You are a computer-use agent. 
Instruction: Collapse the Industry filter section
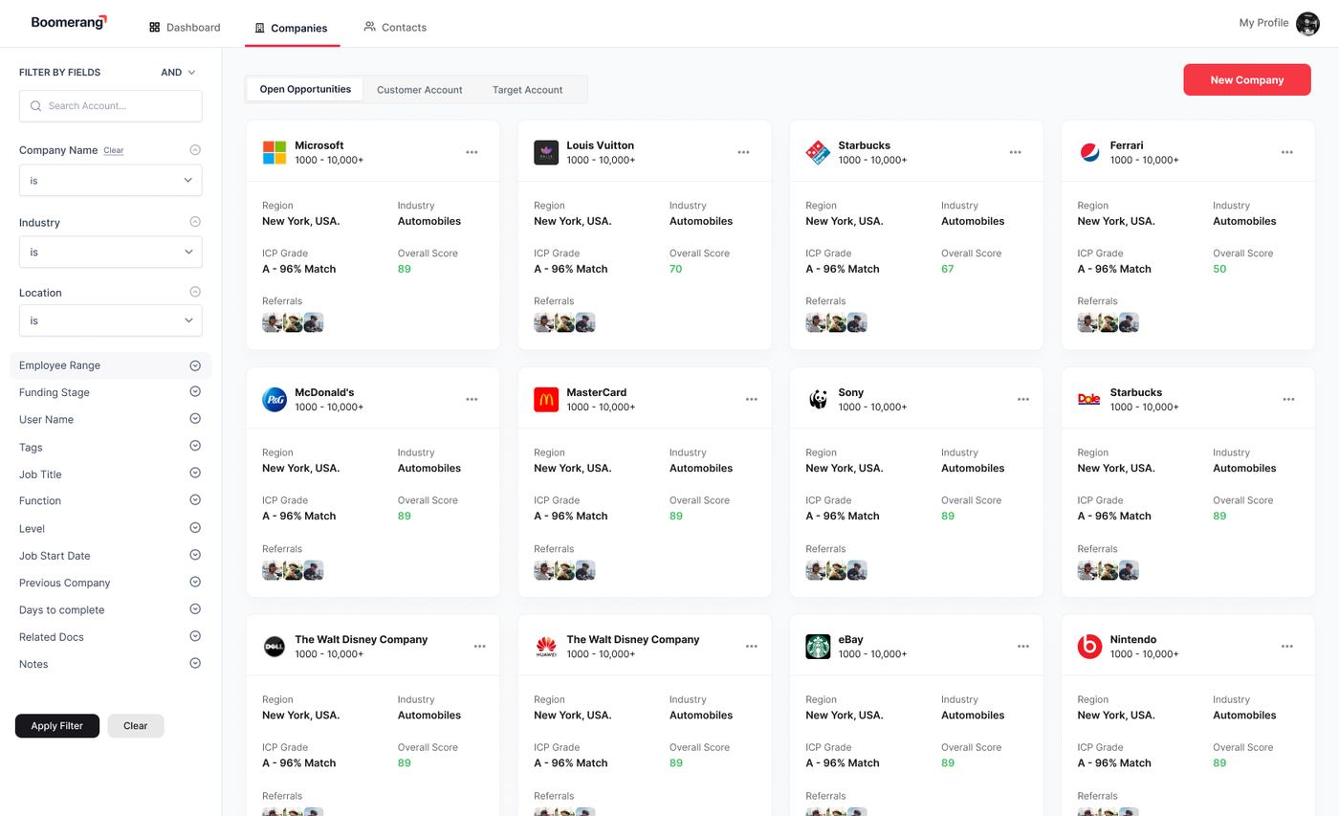[195, 222]
